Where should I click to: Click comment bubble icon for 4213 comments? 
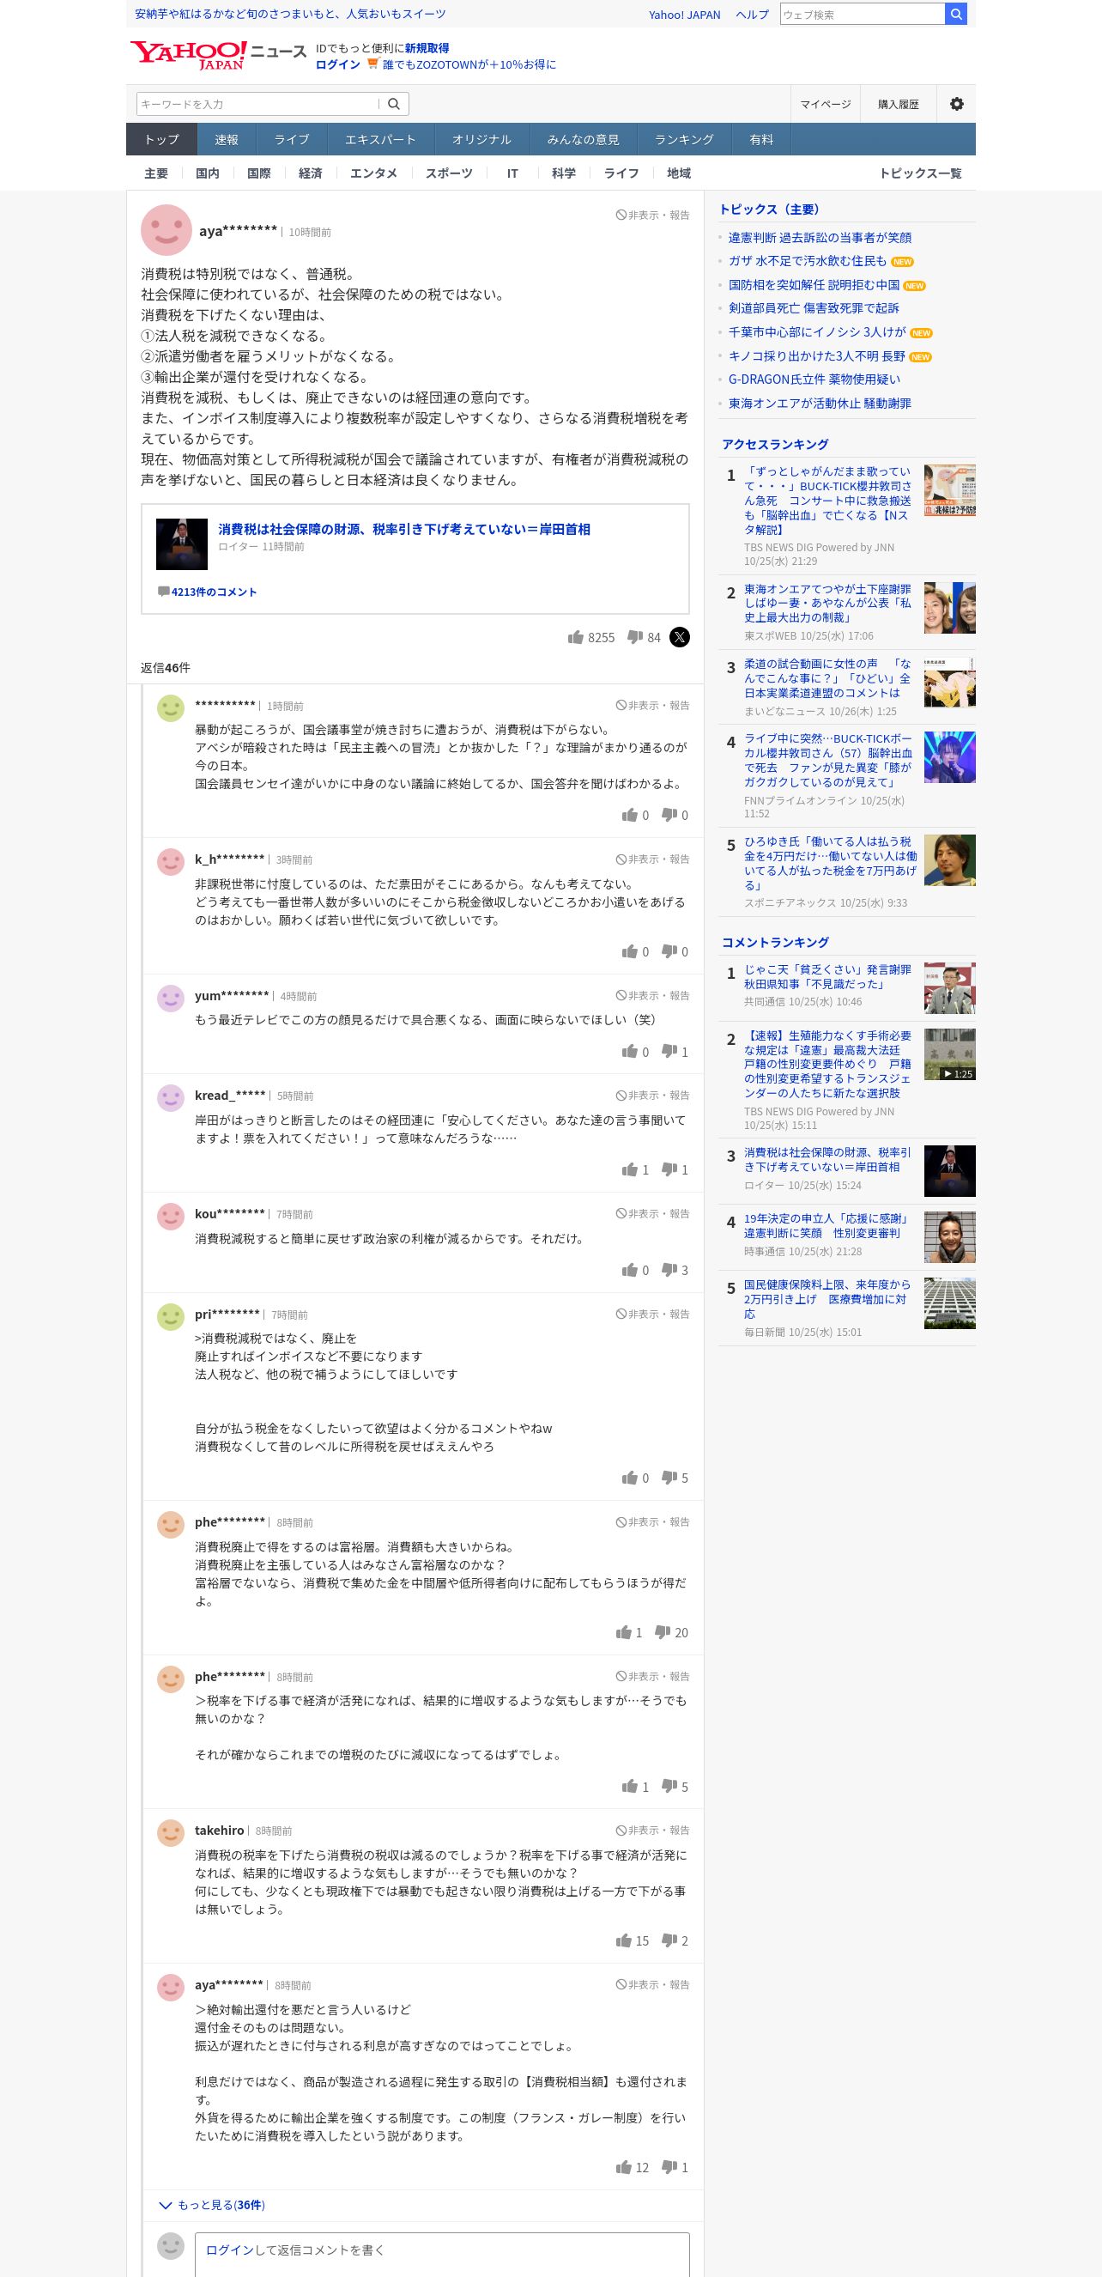point(163,592)
